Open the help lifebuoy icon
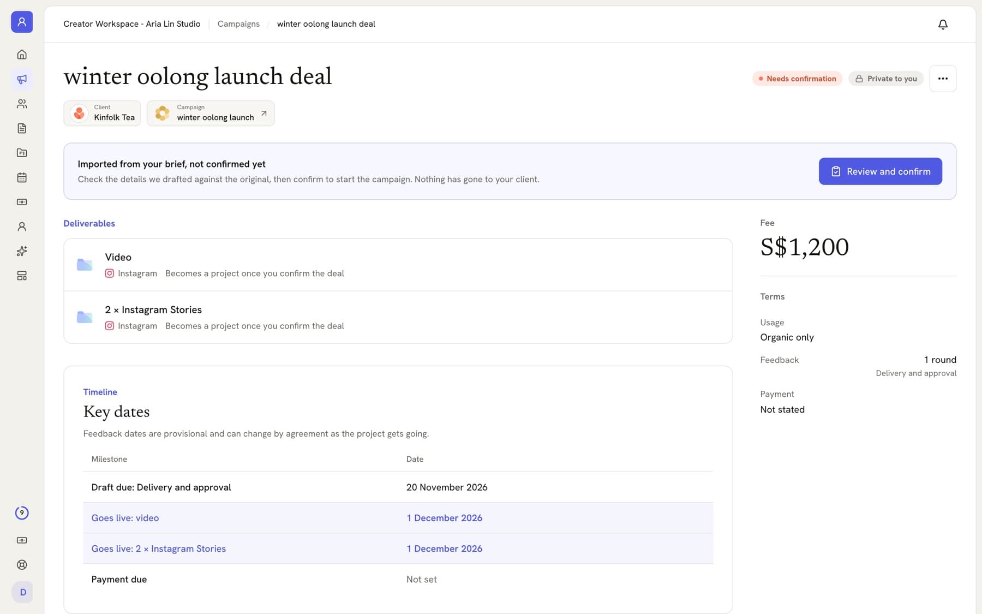Screen dimensions: 982x614 tap(22, 565)
